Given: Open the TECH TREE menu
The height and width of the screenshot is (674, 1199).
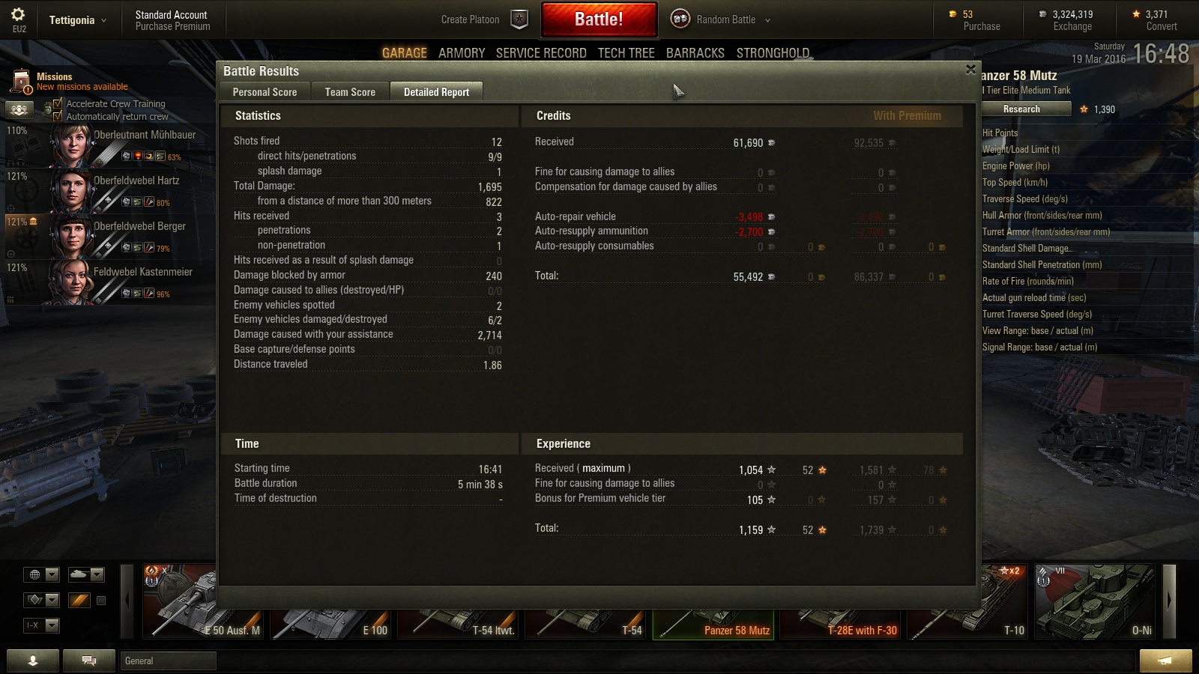Looking at the screenshot, I should [x=626, y=53].
